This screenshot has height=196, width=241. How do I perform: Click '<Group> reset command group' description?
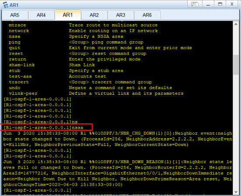pyautogui.click(x=107, y=53)
